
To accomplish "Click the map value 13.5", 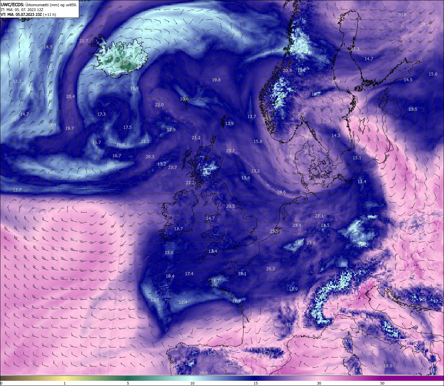I will tap(413, 109).
